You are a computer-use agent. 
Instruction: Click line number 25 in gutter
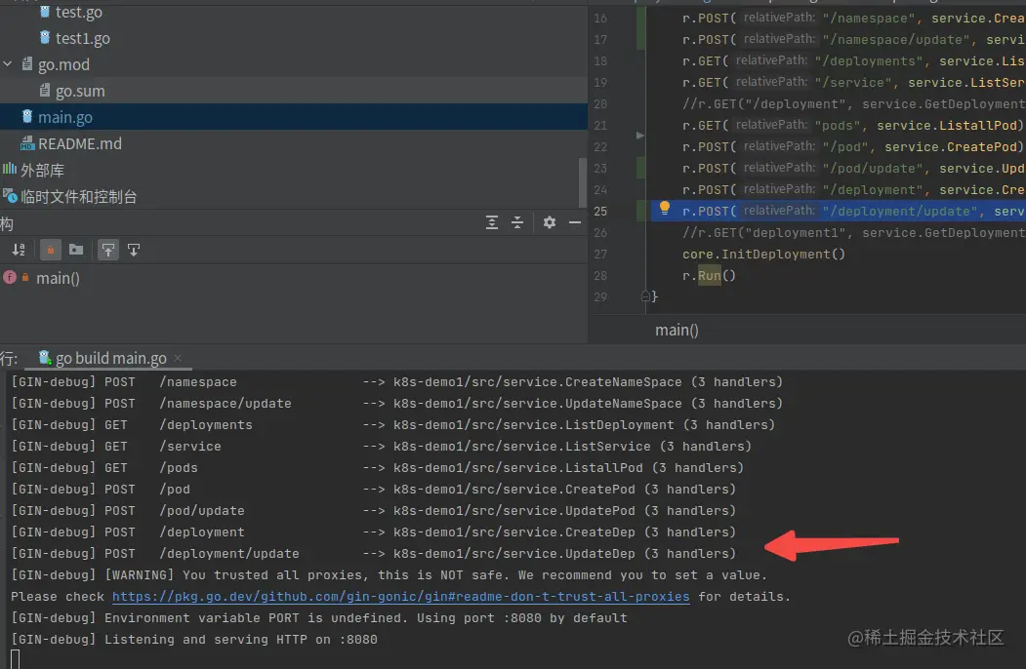[x=600, y=212]
